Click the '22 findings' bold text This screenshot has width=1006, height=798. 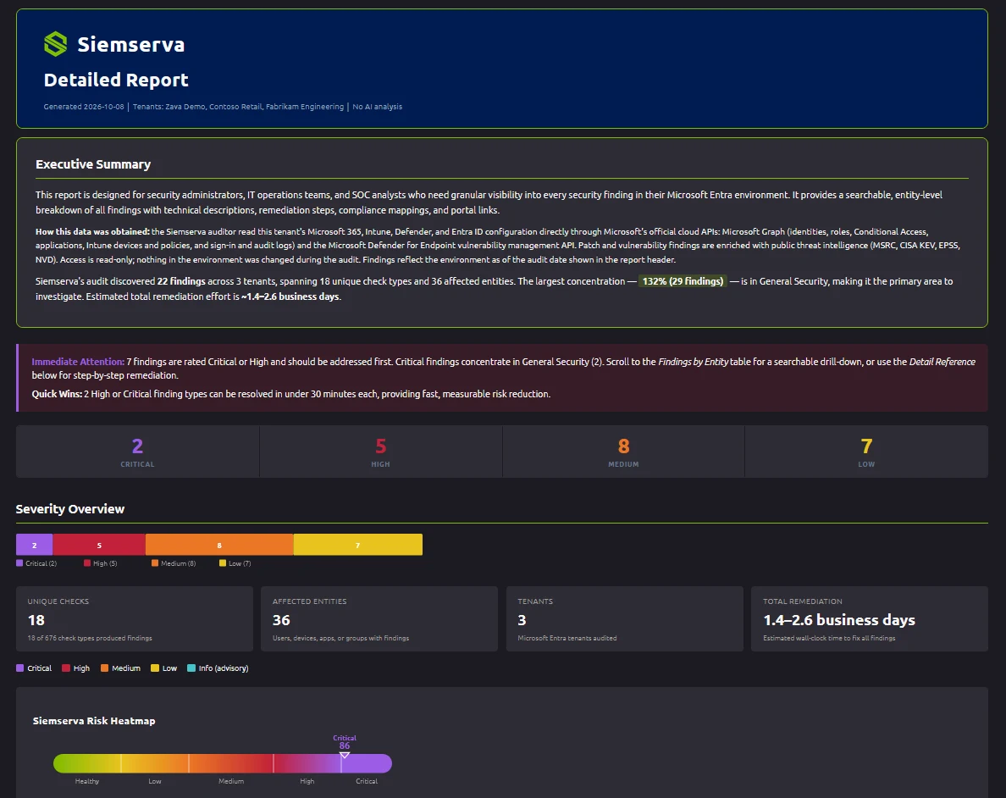coord(181,281)
